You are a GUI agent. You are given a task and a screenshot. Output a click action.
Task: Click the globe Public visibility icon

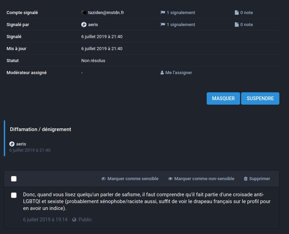tap(74, 220)
